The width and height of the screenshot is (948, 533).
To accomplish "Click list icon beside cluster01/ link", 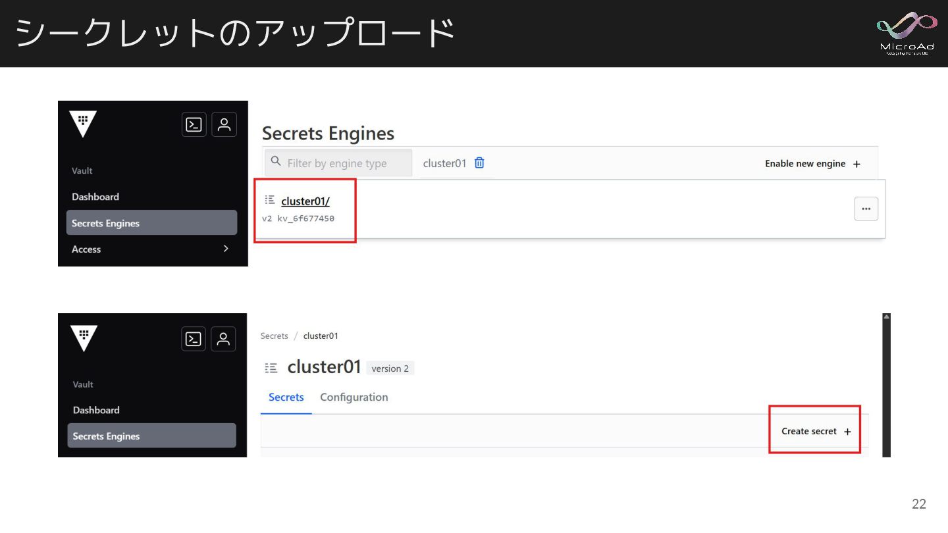I will click(270, 200).
